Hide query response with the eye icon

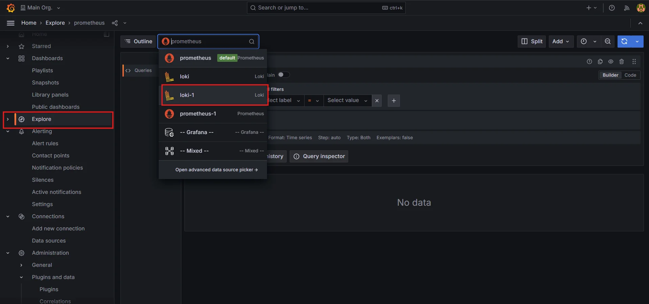(x=611, y=61)
